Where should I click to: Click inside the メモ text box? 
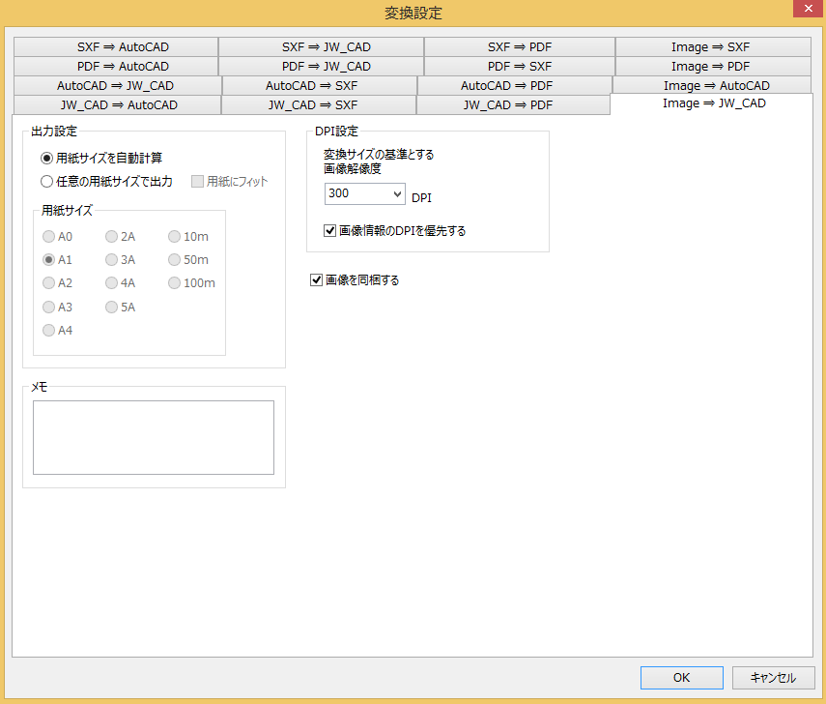point(154,437)
